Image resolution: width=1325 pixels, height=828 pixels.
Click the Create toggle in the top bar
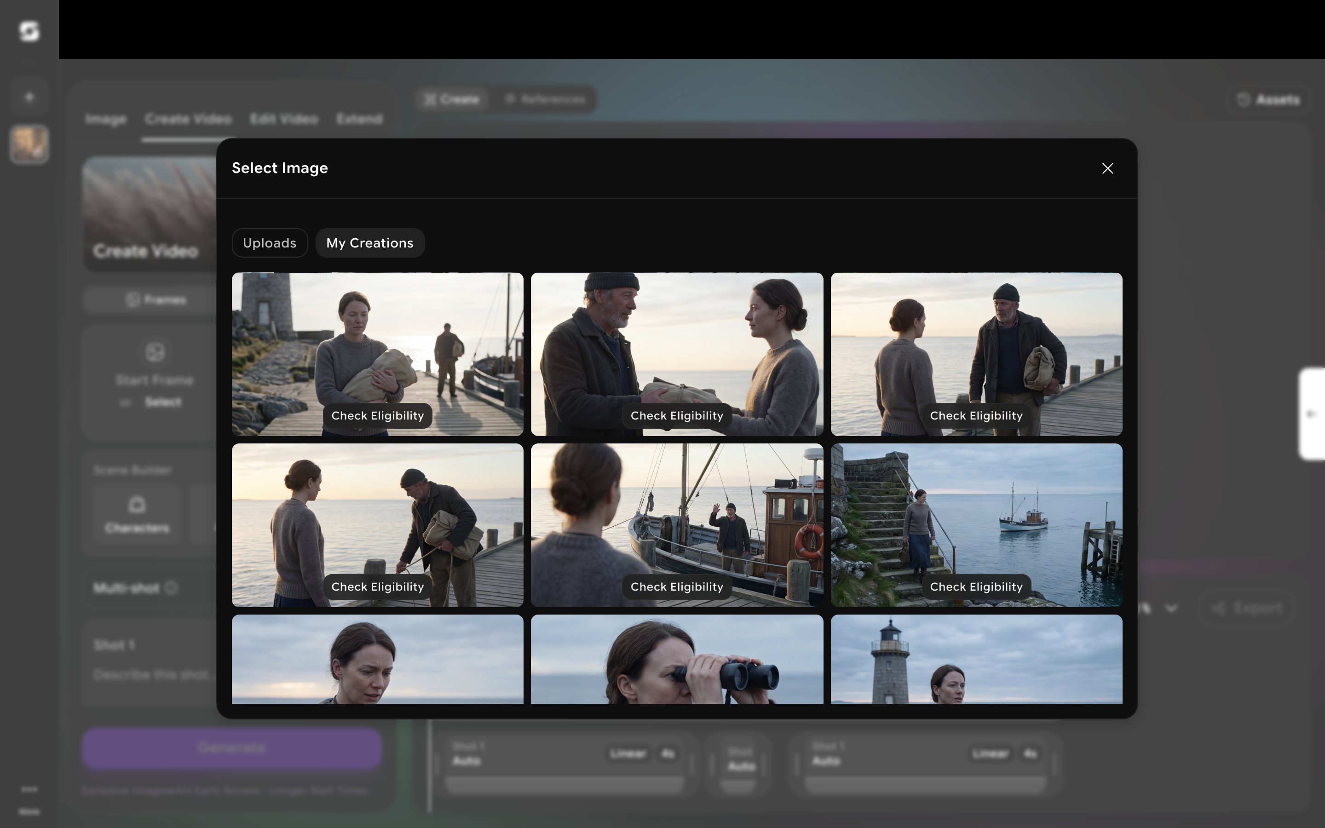[452, 99]
